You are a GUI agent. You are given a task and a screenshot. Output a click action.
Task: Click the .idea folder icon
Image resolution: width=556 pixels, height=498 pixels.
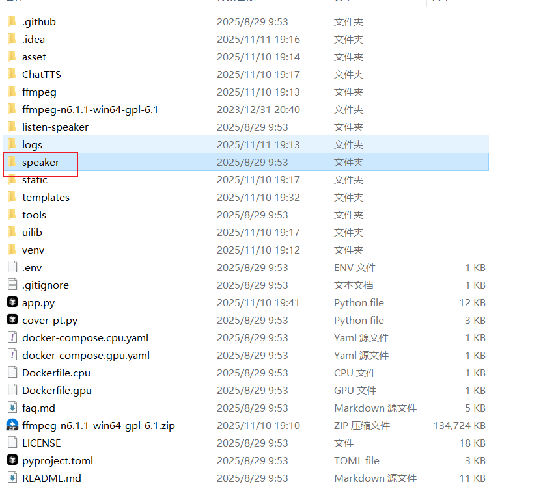pos(12,39)
